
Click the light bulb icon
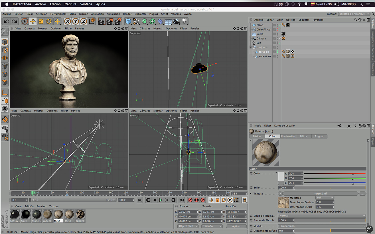[x=185, y=21]
